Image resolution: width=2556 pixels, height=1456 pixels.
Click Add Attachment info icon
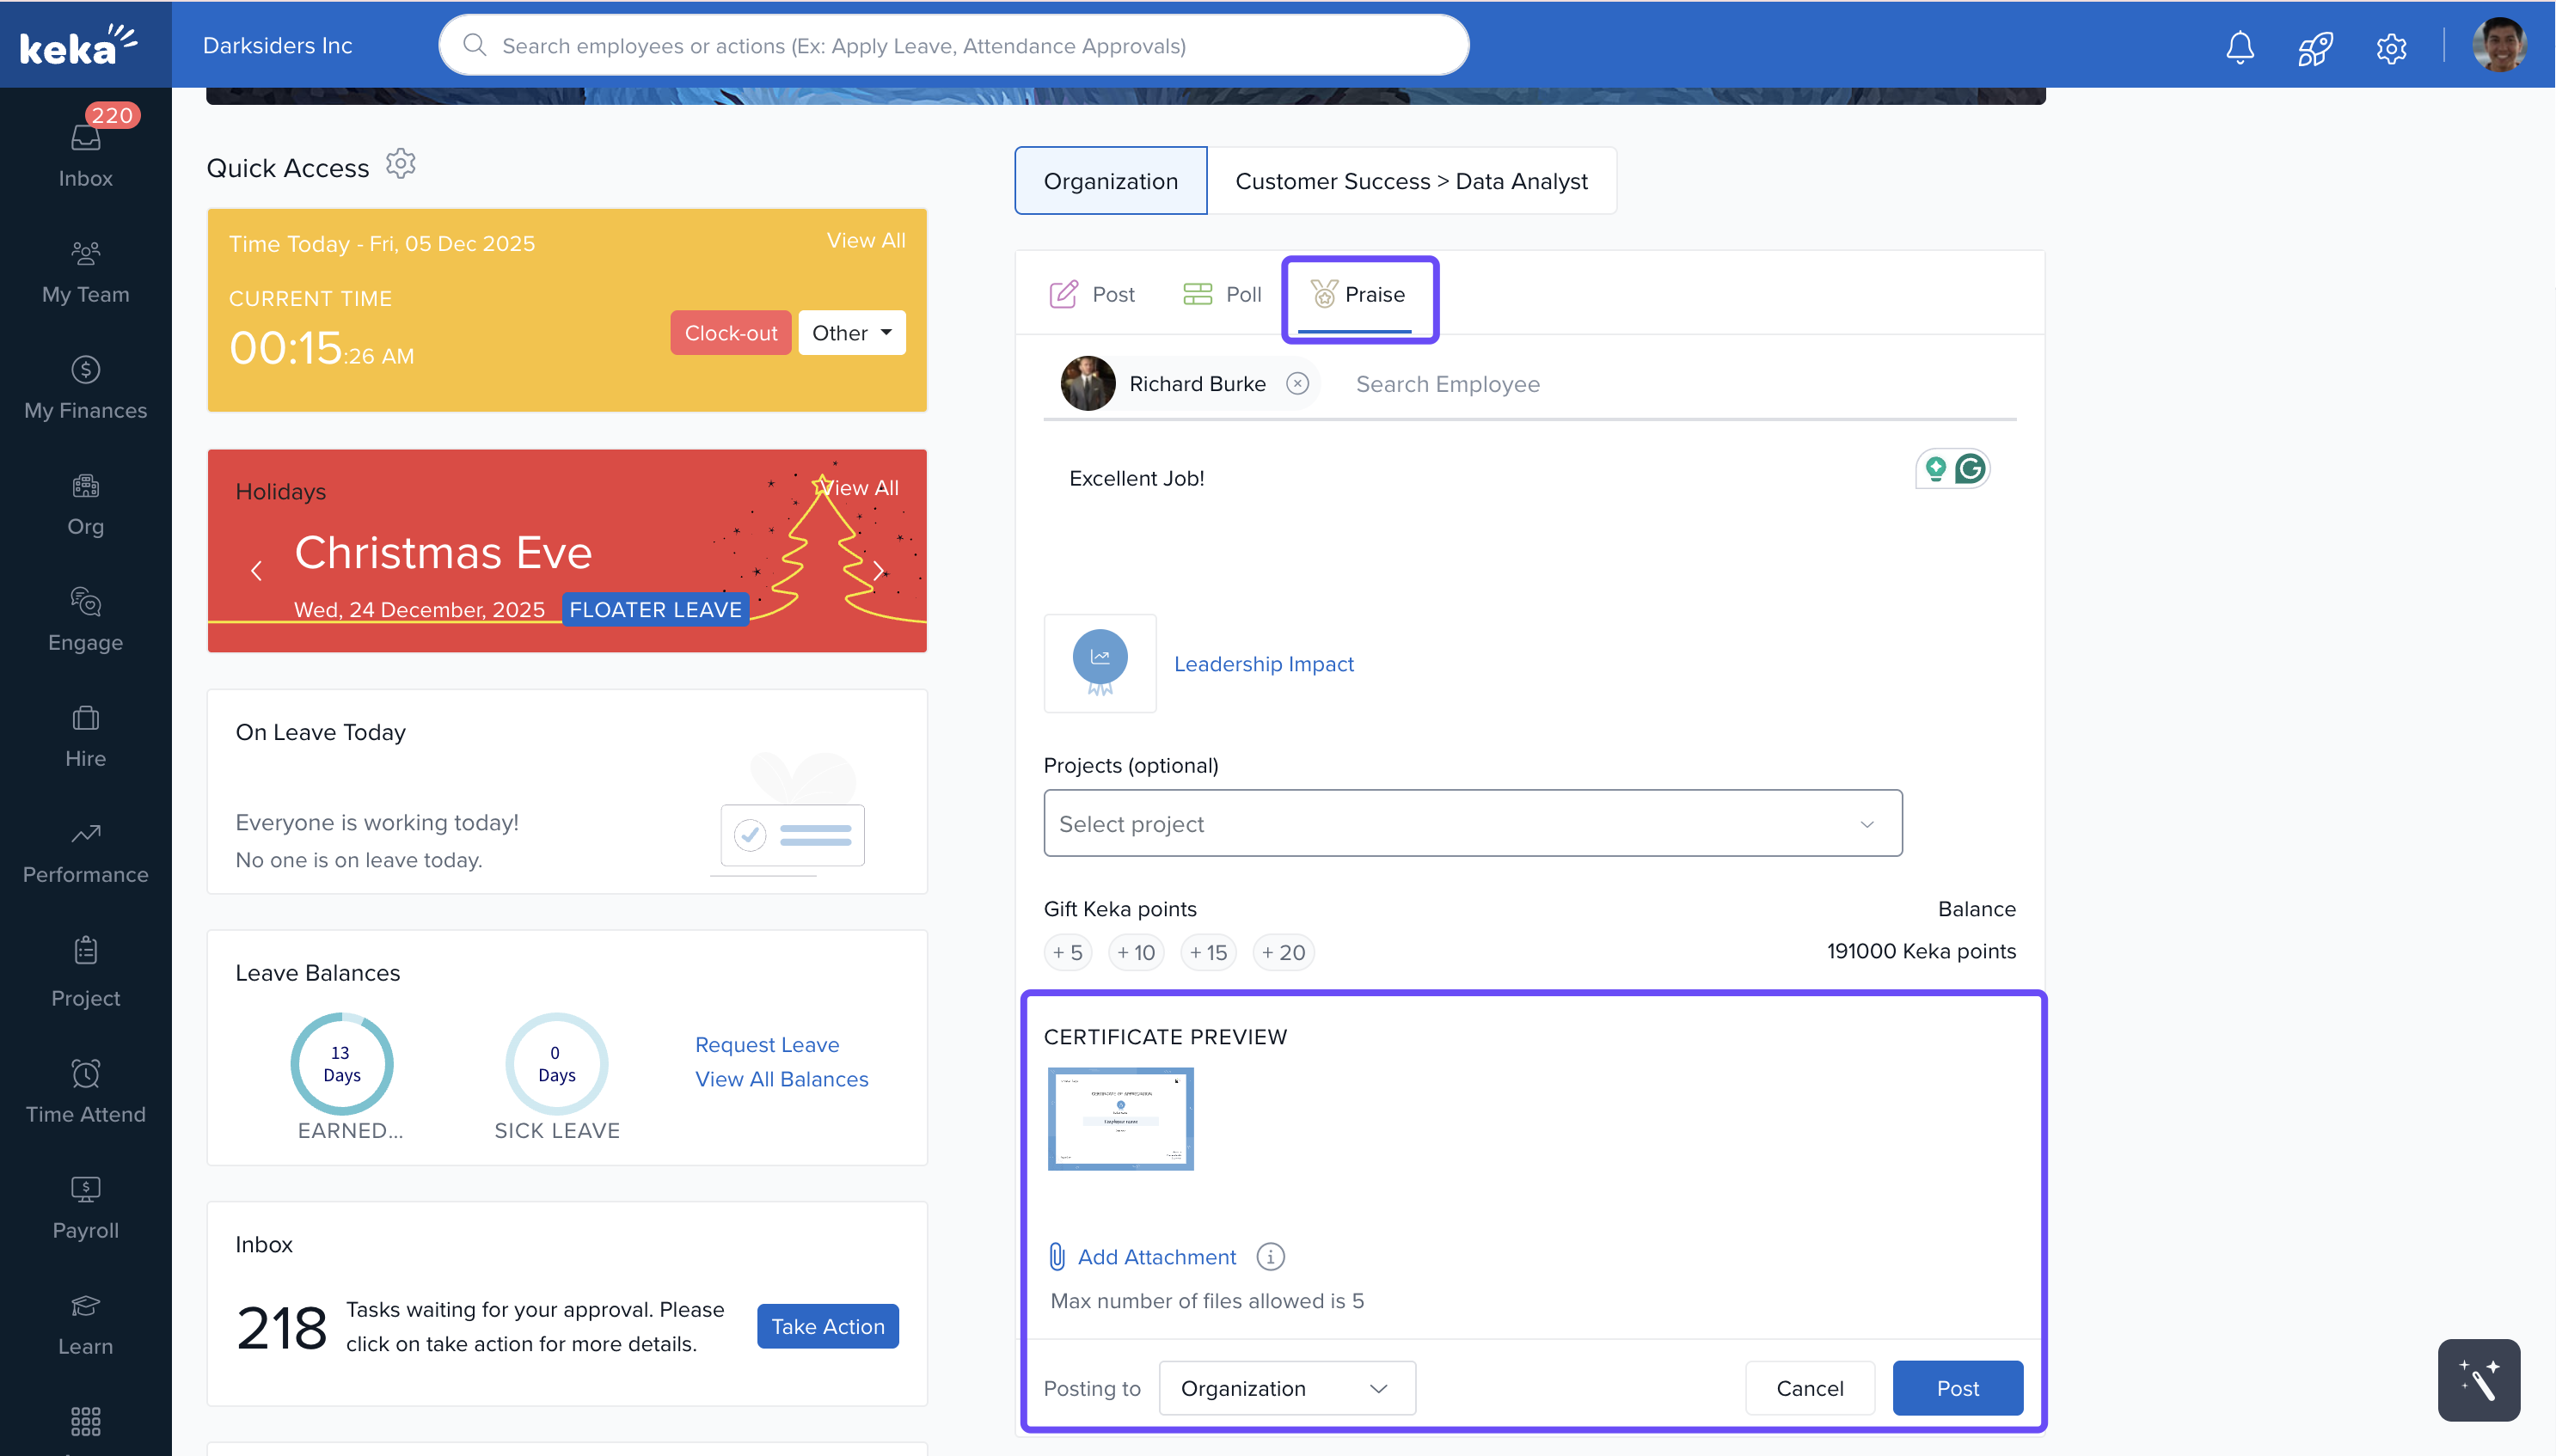point(1270,1256)
